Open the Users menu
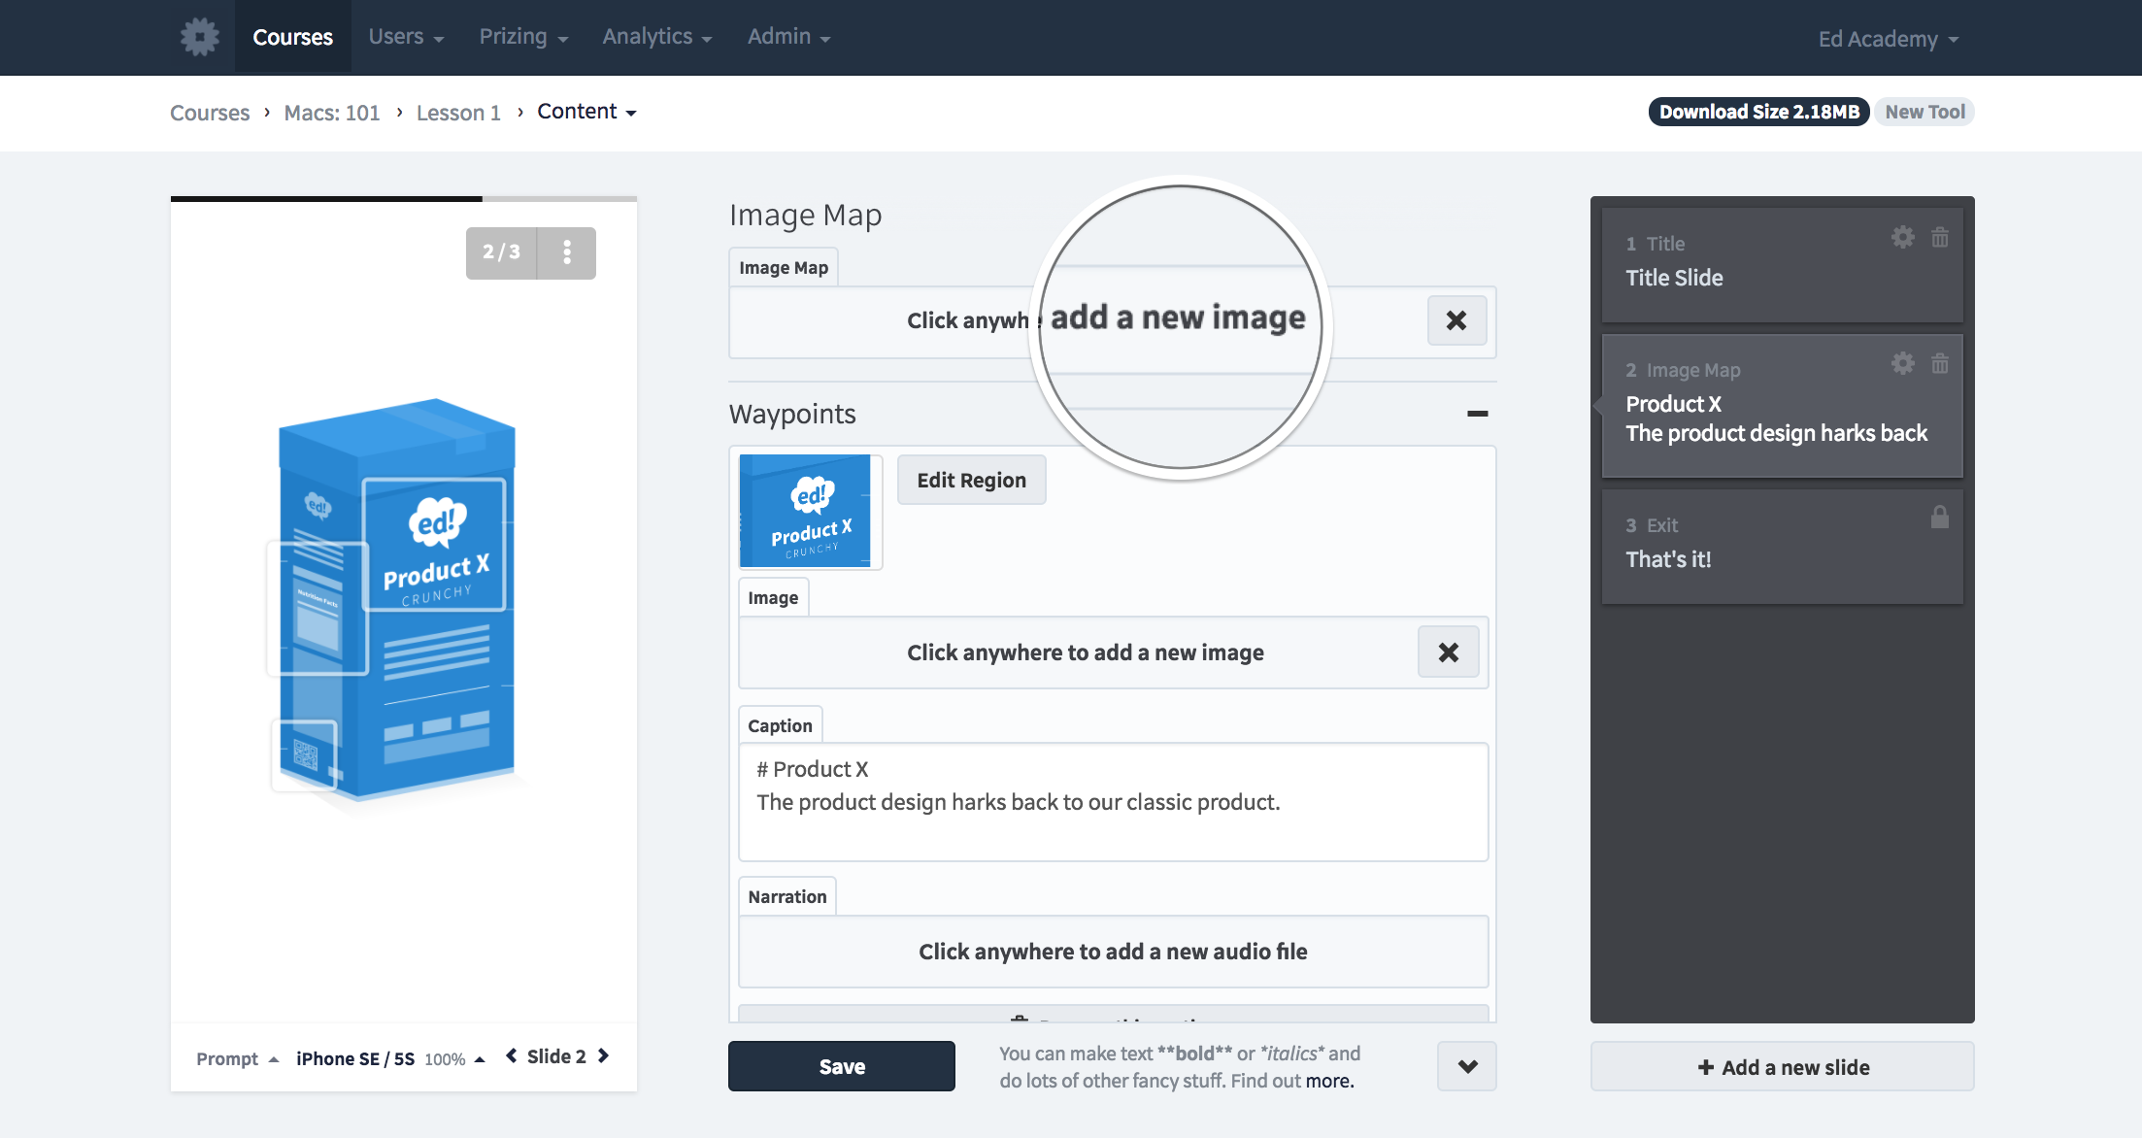2142x1138 pixels. click(x=406, y=37)
